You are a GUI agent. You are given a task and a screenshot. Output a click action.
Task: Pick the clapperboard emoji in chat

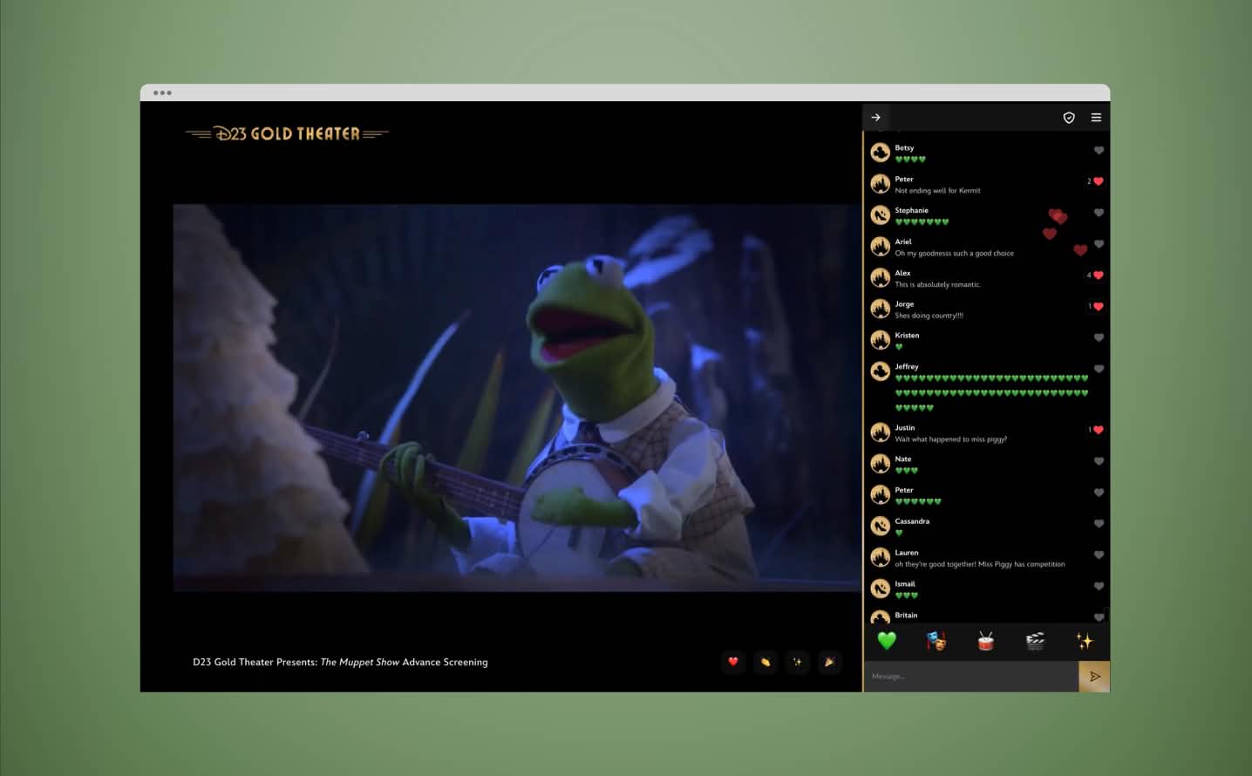click(1035, 641)
